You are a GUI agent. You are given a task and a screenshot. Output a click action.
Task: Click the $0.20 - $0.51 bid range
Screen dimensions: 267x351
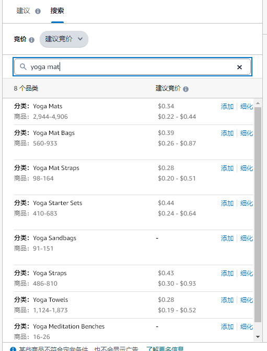(x=177, y=178)
